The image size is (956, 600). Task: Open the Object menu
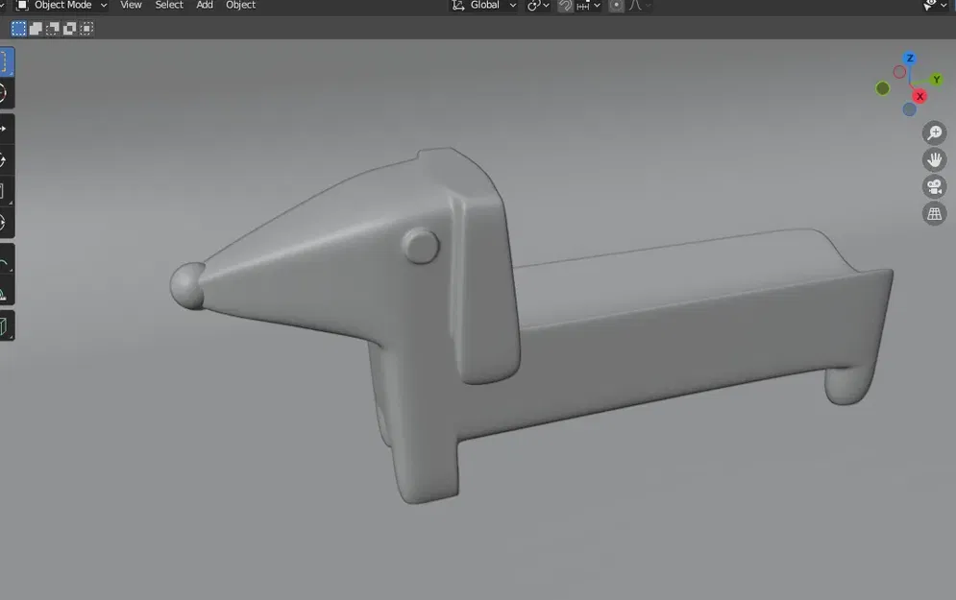click(x=241, y=5)
